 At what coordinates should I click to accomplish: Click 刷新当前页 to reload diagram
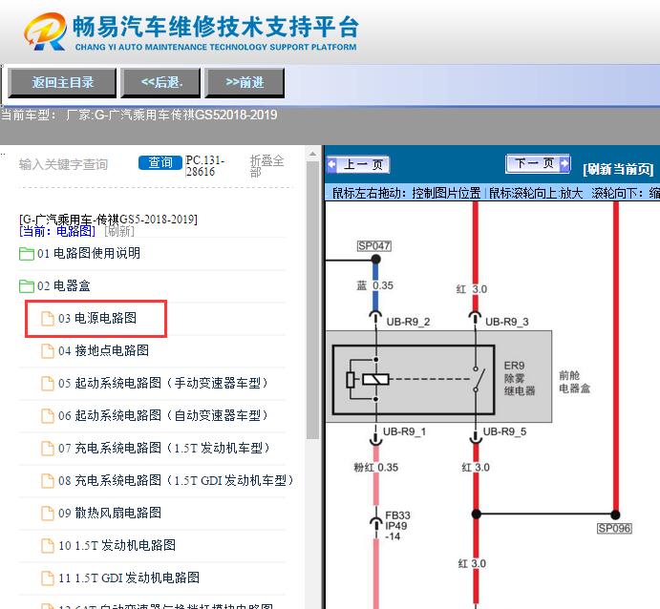point(618,169)
